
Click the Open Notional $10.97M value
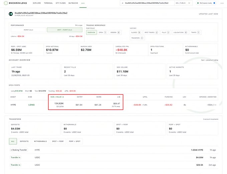tap(52, 50)
